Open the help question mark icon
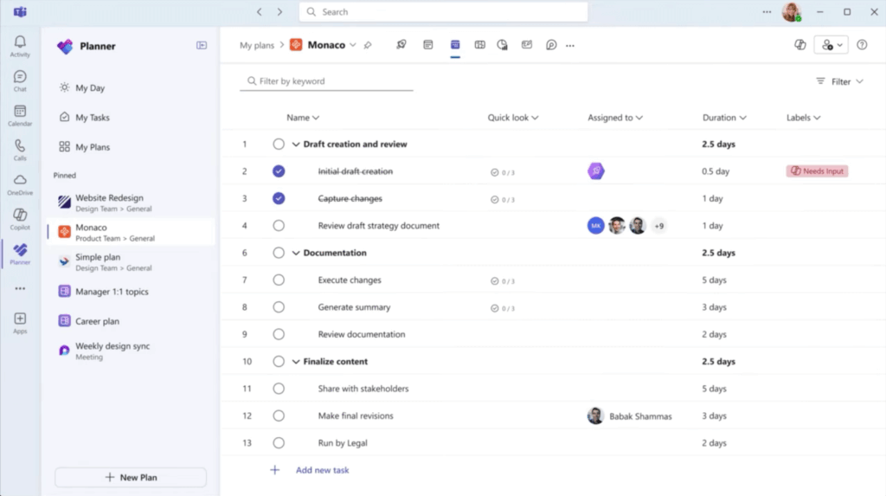 [862, 45]
